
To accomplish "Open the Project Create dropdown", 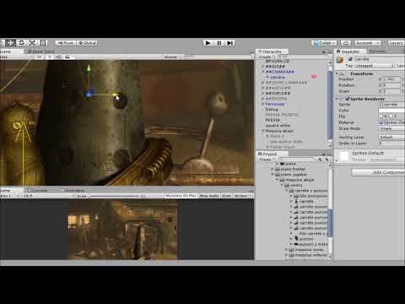I will tap(266, 160).
